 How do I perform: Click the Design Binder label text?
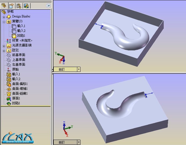[x=21, y=16]
